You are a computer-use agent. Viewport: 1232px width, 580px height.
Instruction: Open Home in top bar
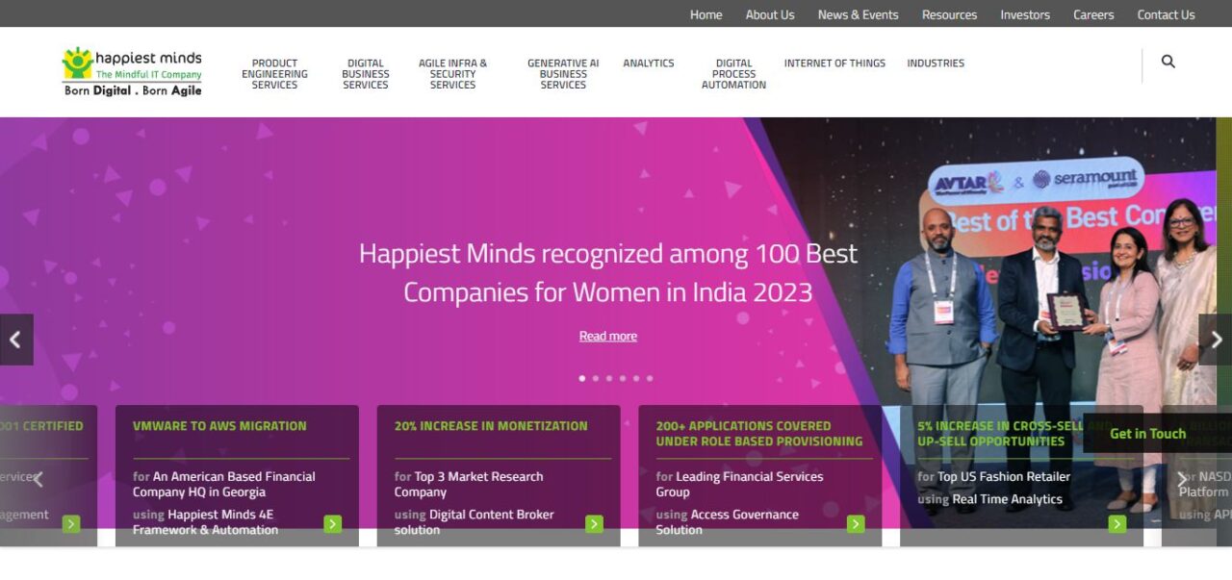click(x=706, y=14)
